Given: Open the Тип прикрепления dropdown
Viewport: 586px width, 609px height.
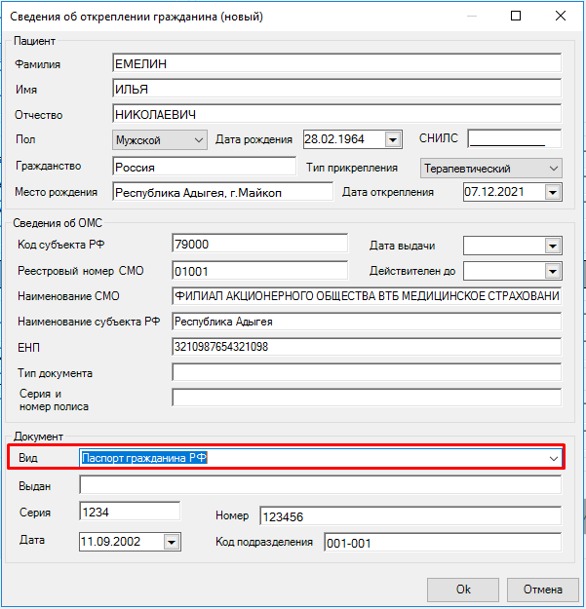Looking at the screenshot, I should [554, 168].
